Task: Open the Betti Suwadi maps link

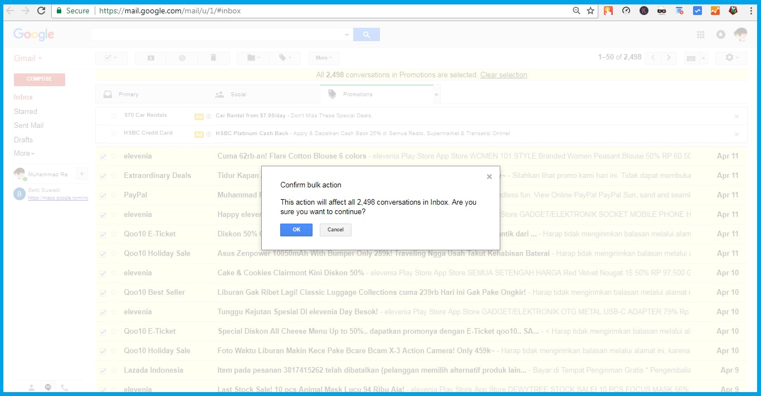Action: point(58,198)
